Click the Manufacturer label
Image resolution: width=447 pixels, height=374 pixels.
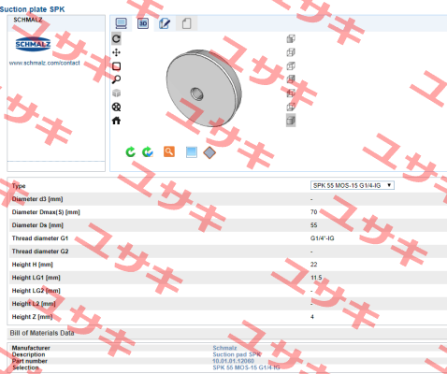click(x=31, y=348)
